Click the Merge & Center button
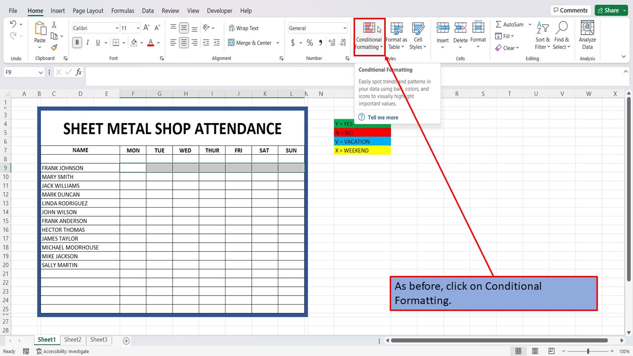Screen dimensions: 633x356 pos(250,43)
